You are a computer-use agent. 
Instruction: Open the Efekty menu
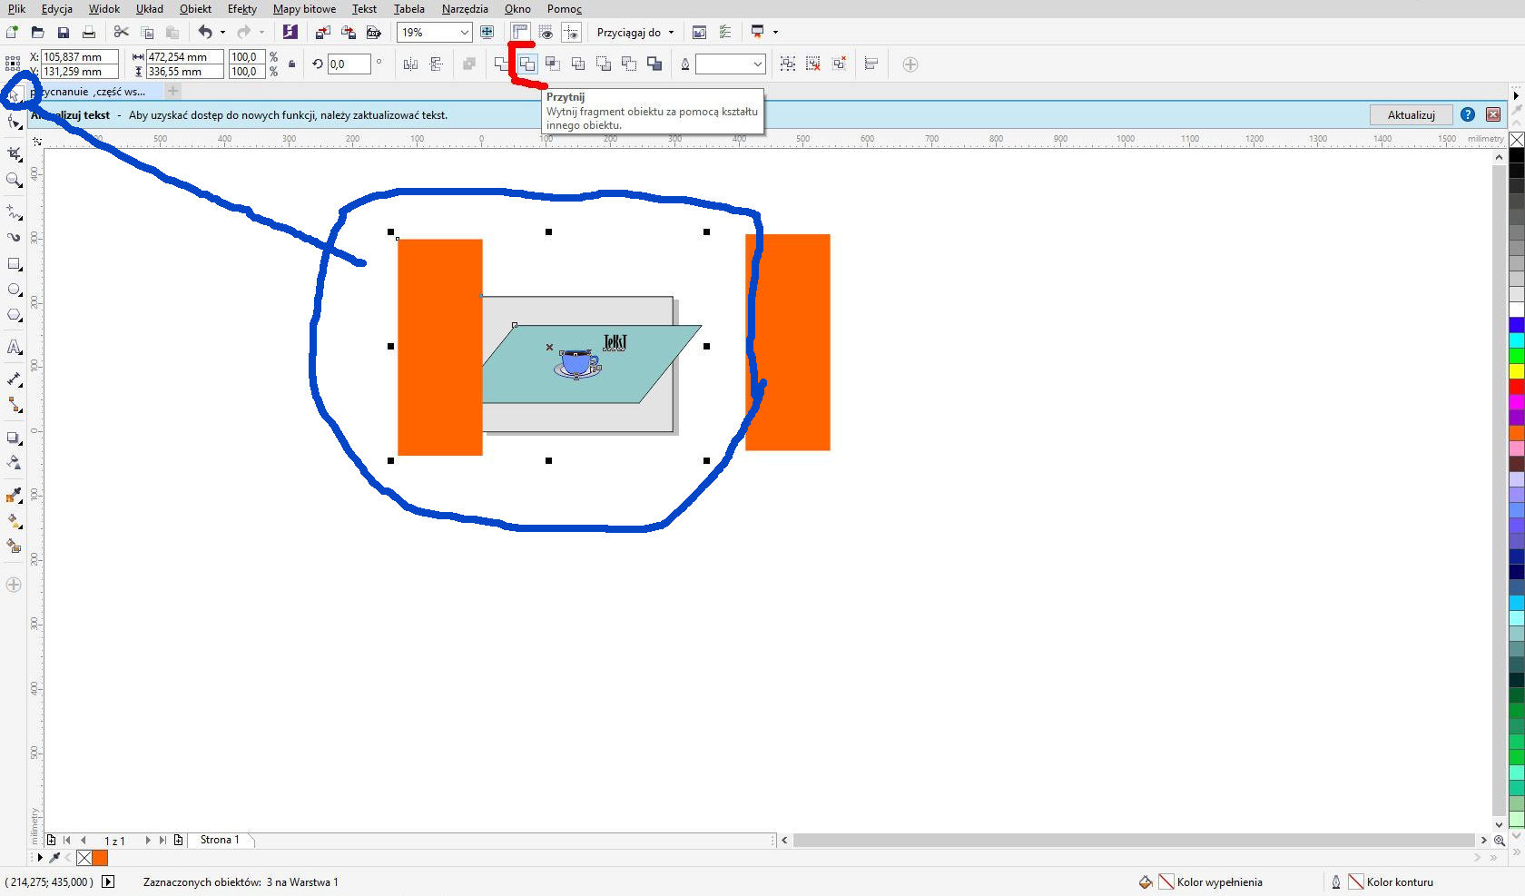point(241,9)
